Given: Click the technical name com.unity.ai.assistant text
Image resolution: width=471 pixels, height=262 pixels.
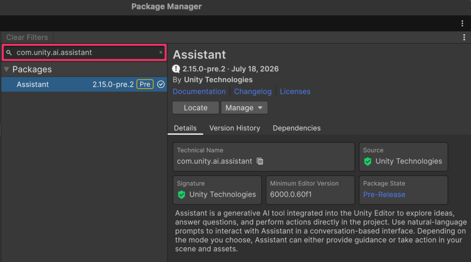Looking at the screenshot, I should (214, 161).
